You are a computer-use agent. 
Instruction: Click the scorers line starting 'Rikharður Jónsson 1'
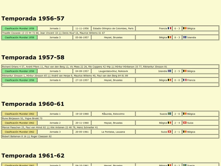pyautogui.click(x=110, y=76)
